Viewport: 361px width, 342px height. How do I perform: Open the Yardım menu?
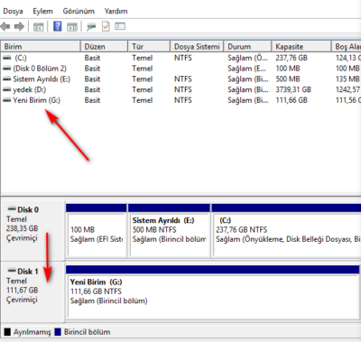(116, 12)
